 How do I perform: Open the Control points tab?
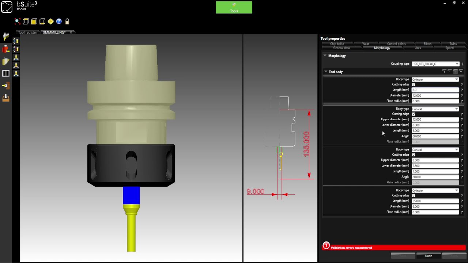(396, 44)
